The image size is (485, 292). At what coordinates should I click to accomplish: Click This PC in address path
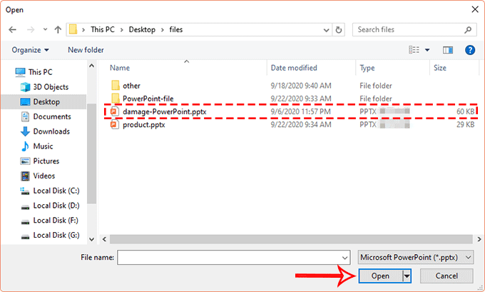point(103,30)
